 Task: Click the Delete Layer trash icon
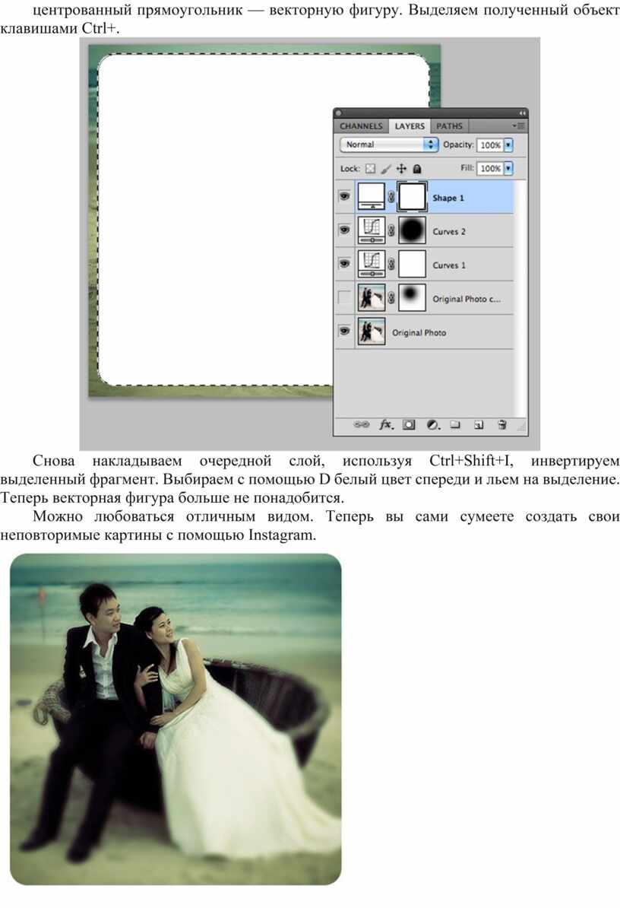pos(502,424)
